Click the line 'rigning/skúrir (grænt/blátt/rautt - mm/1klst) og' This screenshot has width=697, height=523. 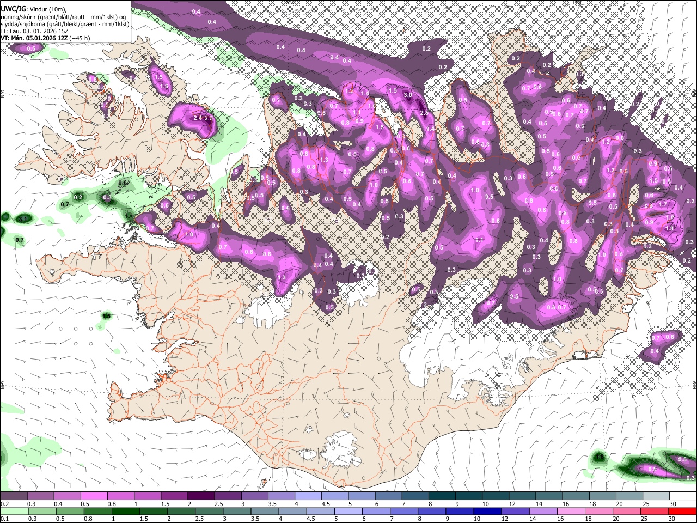tap(63, 16)
